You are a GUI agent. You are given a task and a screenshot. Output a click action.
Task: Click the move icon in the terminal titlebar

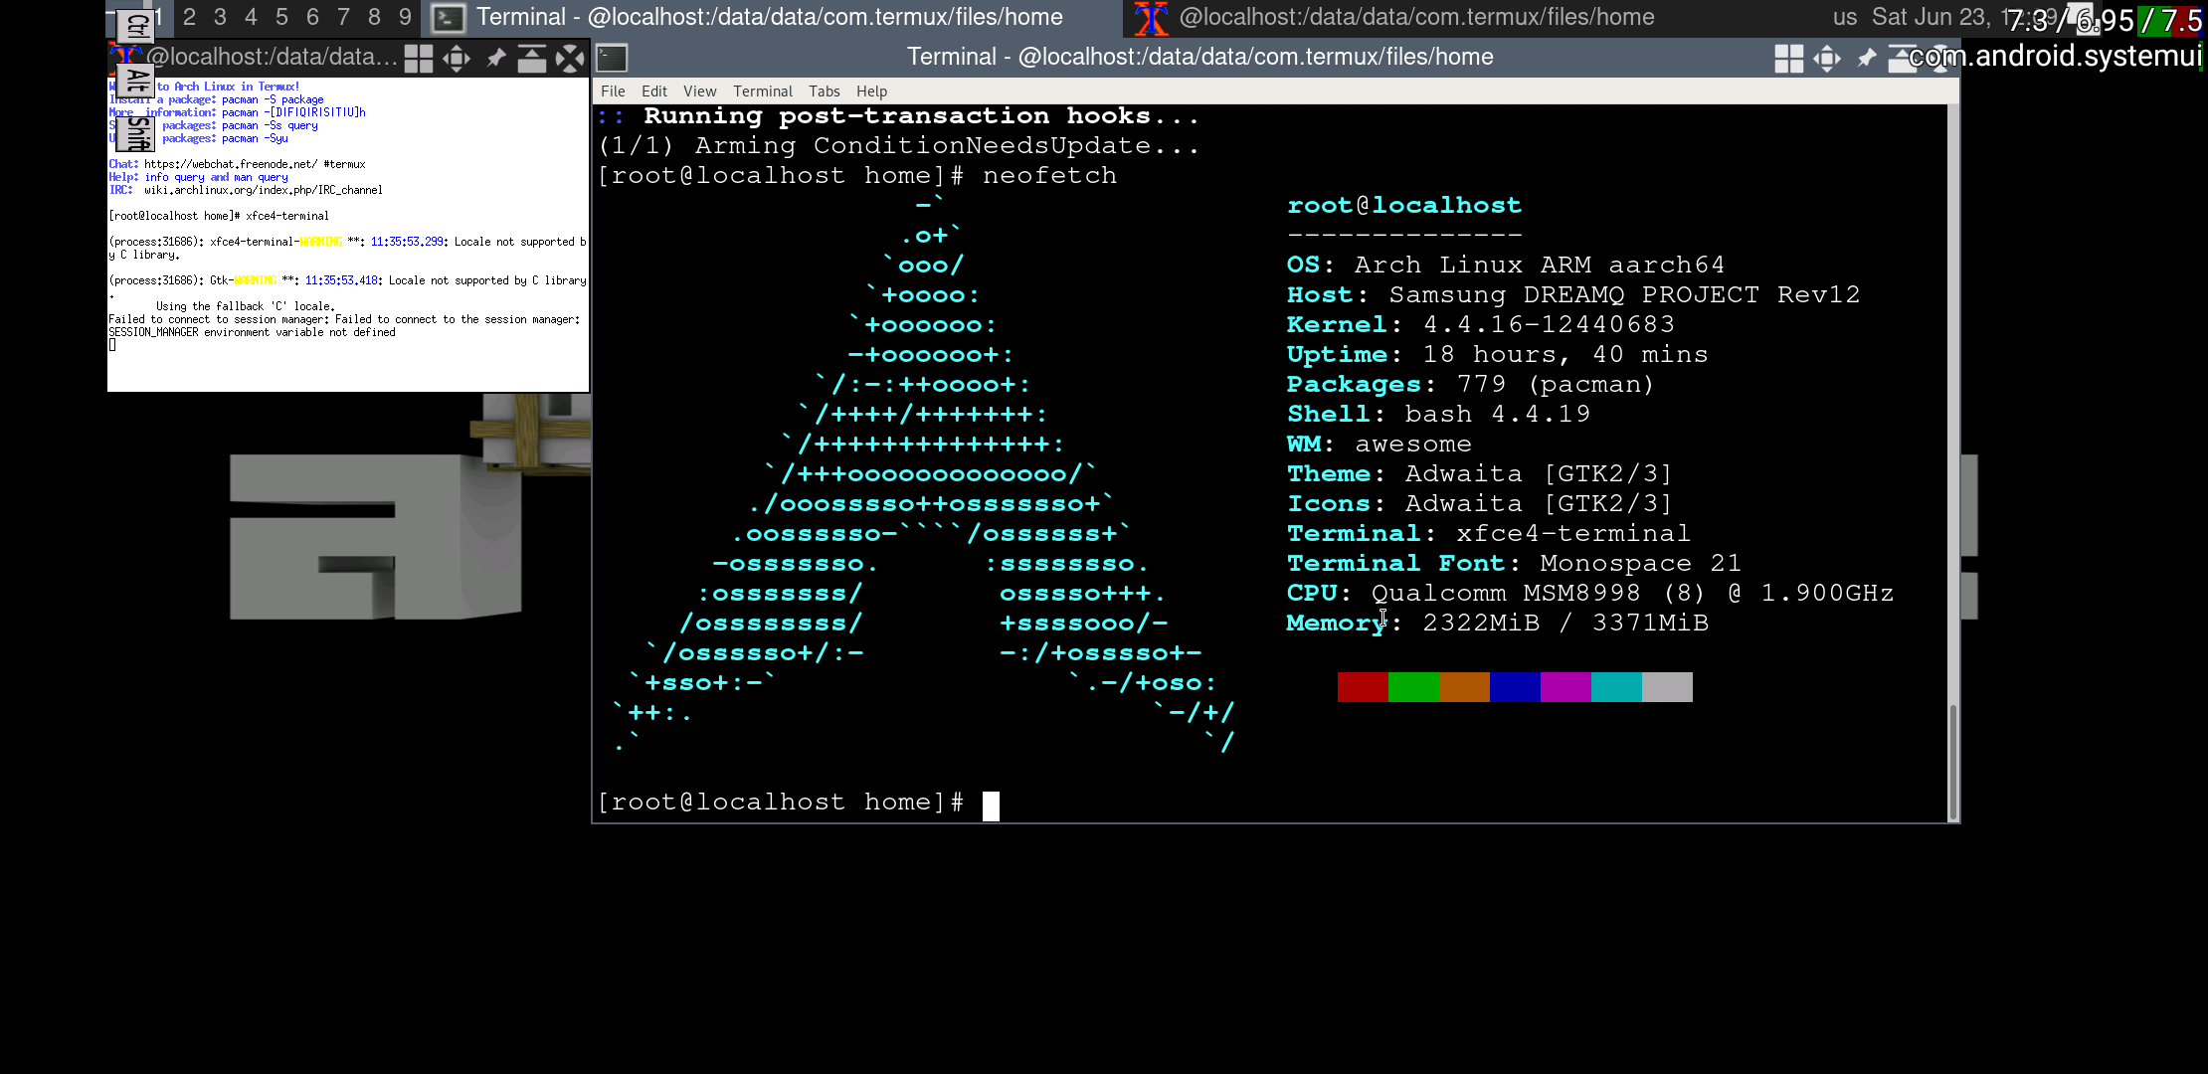(x=1826, y=59)
